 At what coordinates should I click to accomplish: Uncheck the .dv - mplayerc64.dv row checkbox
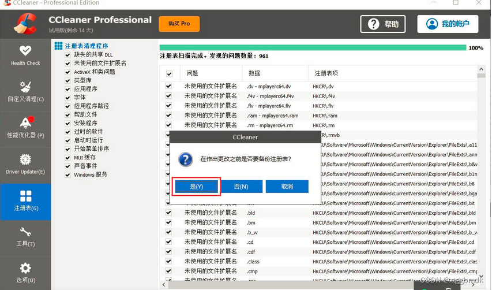pyautogui.click(x=168, y=86)
